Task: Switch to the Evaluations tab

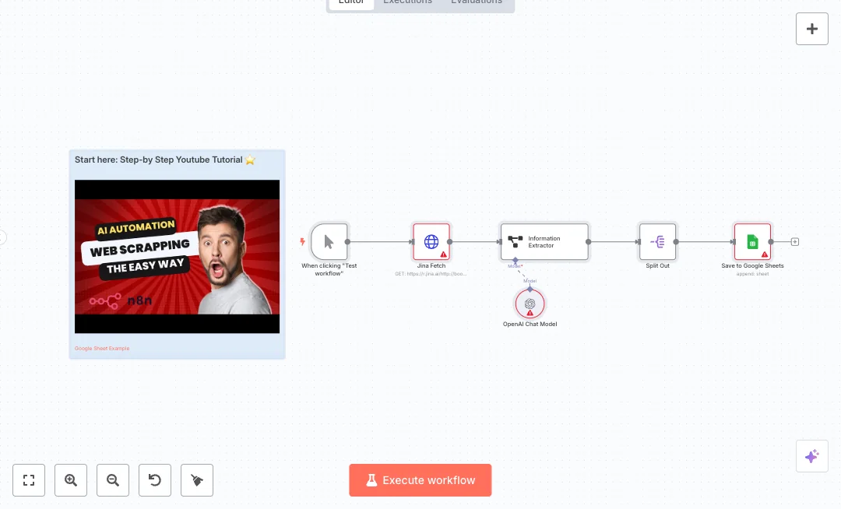Action: tap(477, 3)
